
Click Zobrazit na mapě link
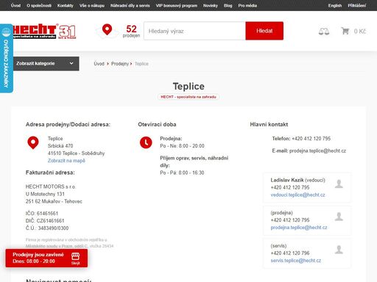(x=66, y=161)
